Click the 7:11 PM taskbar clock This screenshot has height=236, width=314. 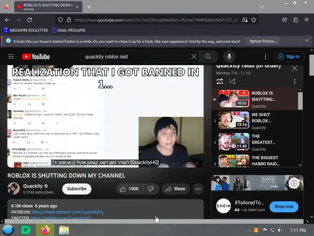pyautogui.click(x=298, y=230)
